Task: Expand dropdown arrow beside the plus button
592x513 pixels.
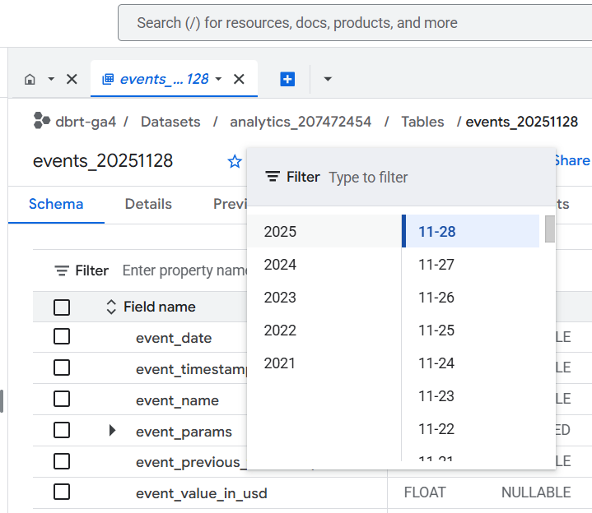Action: [x=328, y=80]
